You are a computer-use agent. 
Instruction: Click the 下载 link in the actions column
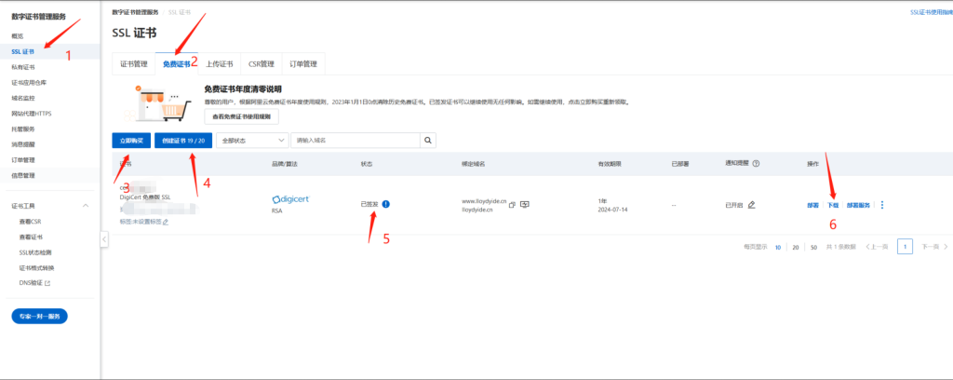pyautogui.click(x=833, y=205)
